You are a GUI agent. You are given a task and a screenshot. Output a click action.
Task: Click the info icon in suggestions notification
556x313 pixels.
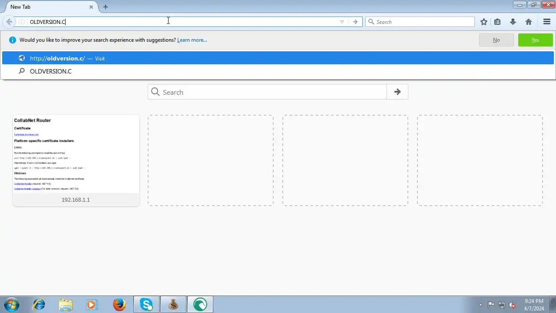tap(12, 40)
